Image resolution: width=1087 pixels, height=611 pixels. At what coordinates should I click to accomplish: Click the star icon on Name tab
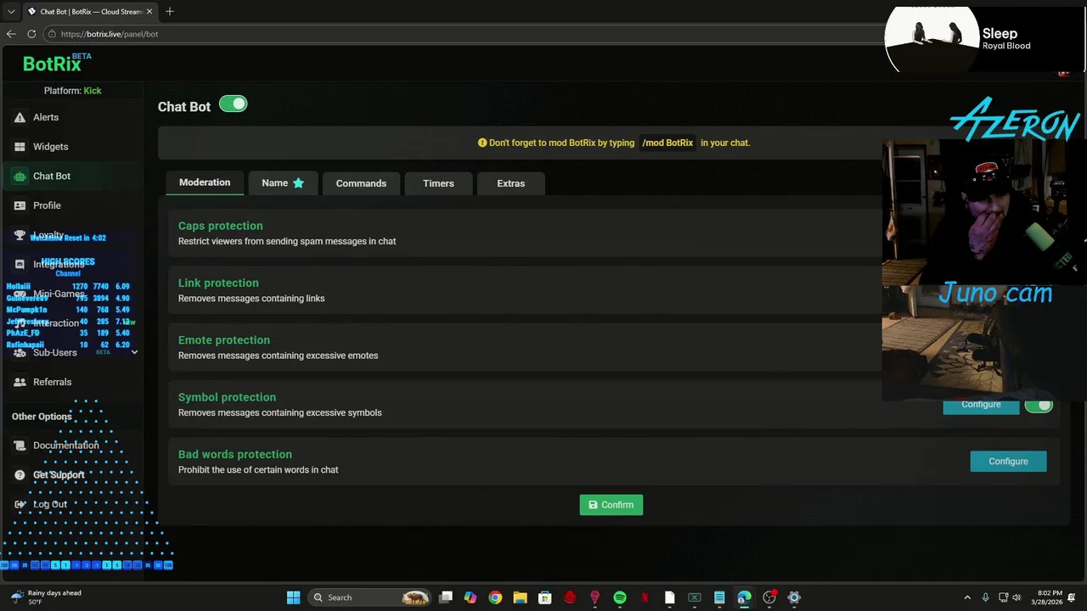coord(298,183)
